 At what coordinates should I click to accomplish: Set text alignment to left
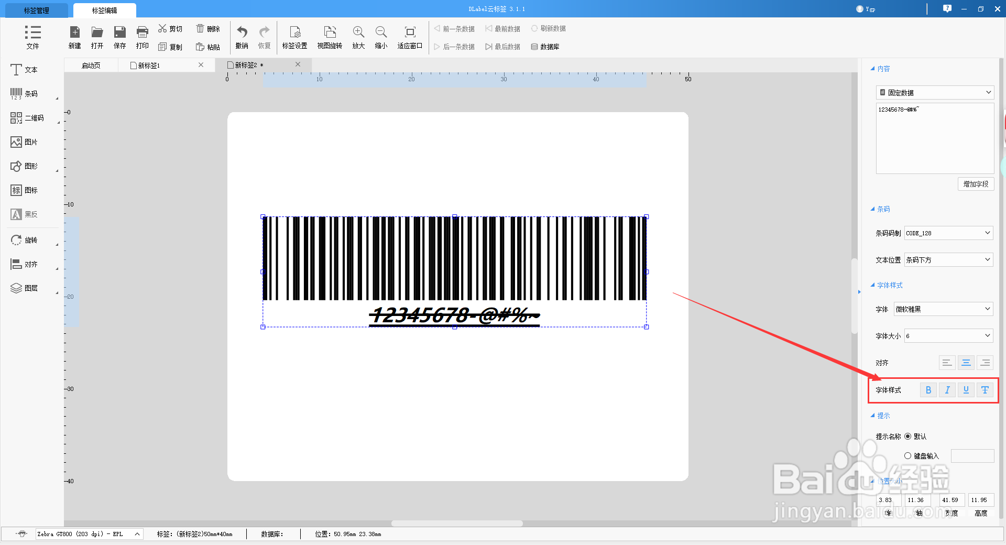tap(947, 363)
